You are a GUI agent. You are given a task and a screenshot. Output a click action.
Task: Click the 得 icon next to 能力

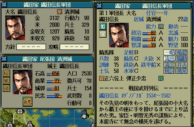pyautogui.click(x=161, y=27)
